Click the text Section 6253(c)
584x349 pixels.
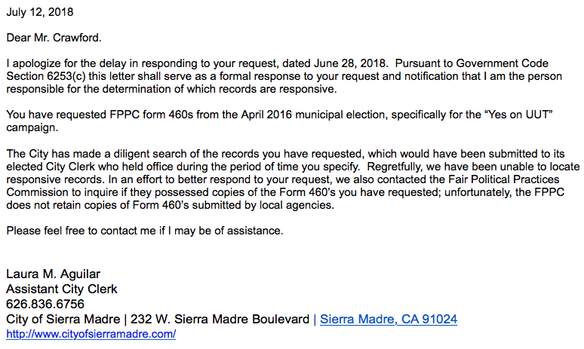pyautogui.click(x=46, y=76)
